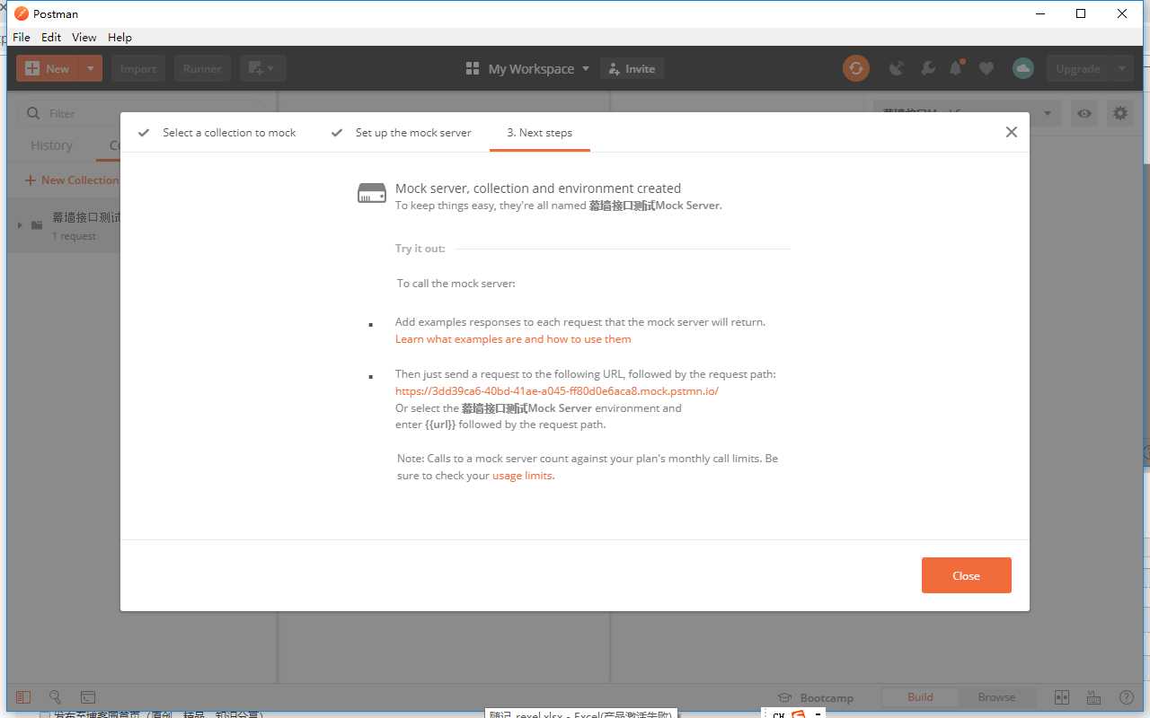
Task: Click the orange Close button
Action: pyautogui.click(x=966, y=575)
